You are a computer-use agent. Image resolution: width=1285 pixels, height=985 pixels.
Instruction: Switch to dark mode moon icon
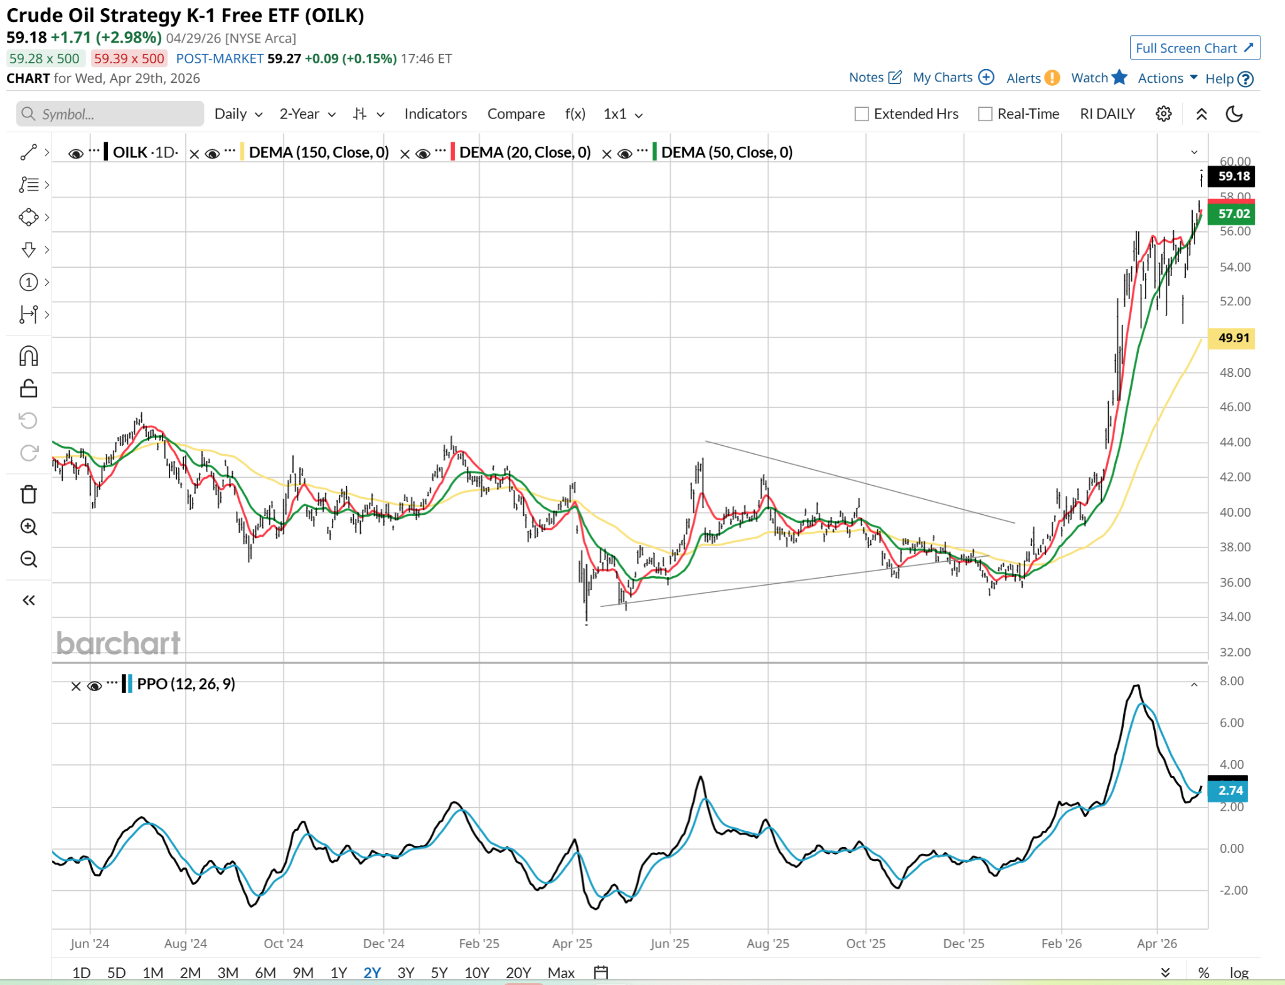pos(1234,113)
